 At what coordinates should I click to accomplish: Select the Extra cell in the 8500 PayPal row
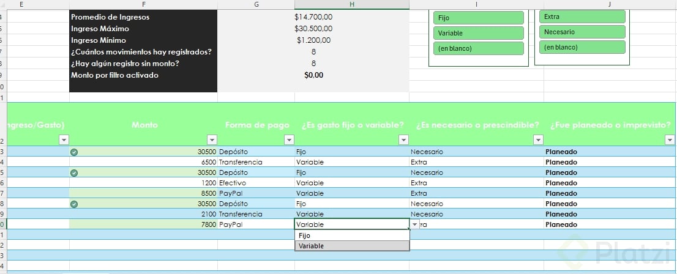pos(476,193)
